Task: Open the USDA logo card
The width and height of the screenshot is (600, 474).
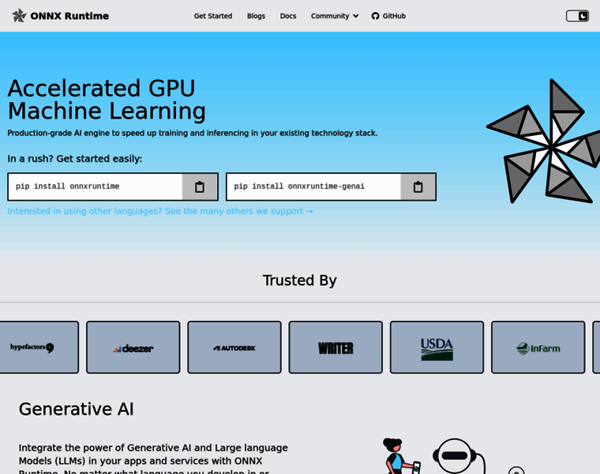Action: 437,348
